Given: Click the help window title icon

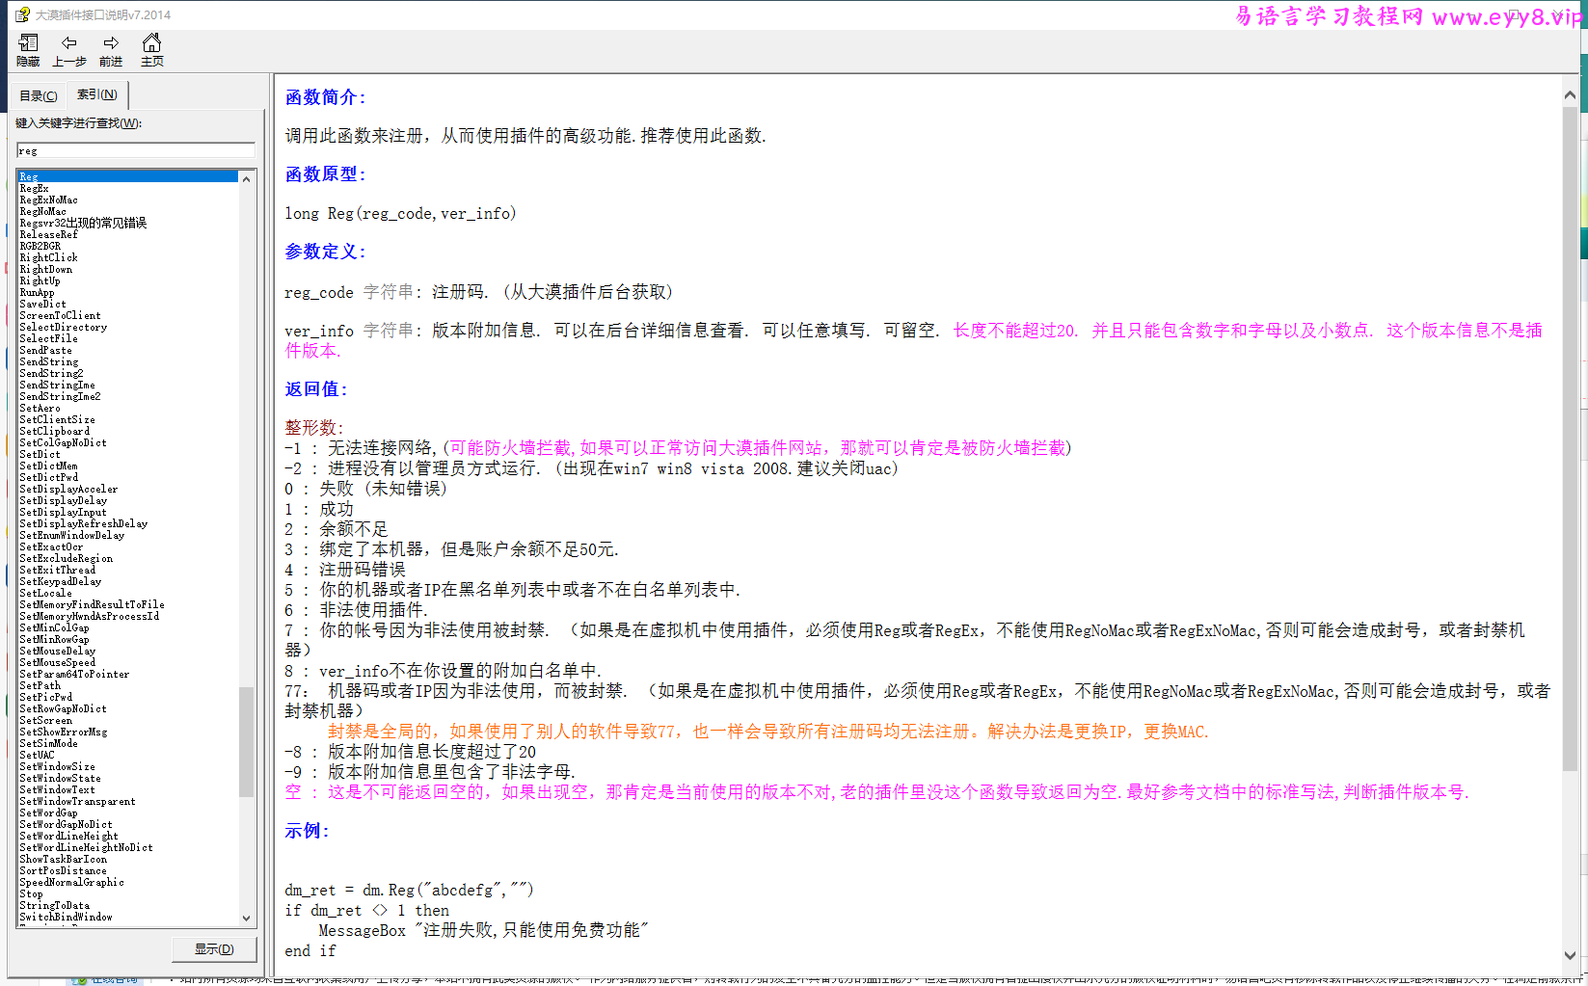Looking at the screenshot, I should 22,14.
